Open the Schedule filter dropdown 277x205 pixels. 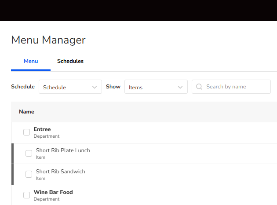click(70, 87)
